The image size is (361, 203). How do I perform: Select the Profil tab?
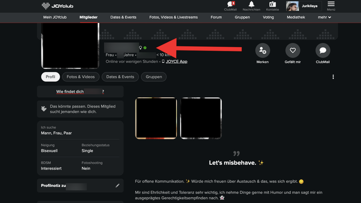pos(50,77)
